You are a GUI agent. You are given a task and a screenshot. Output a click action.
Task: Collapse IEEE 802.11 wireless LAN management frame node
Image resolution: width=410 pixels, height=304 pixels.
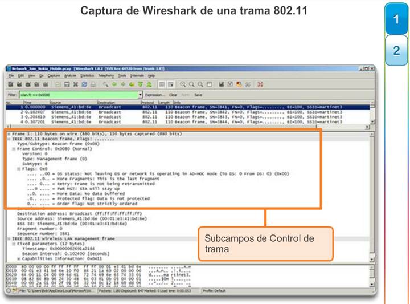[9, 239]
